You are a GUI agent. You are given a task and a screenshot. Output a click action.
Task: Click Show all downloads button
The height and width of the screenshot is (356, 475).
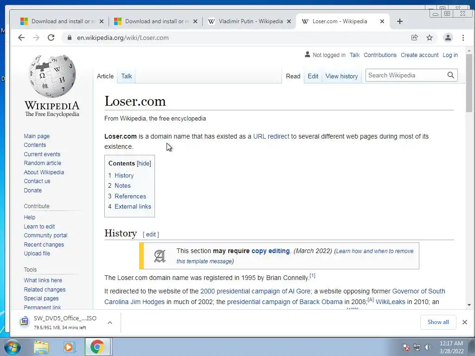[x=438, y=322]
